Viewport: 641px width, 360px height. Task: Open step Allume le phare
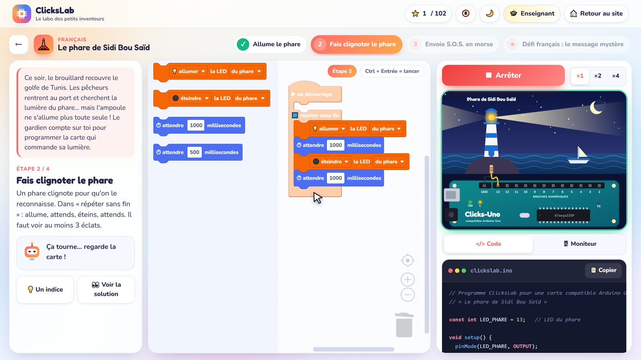(x=270, y=44)
